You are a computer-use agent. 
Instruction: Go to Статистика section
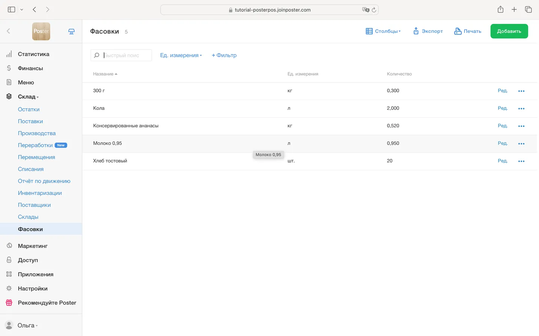33,54
